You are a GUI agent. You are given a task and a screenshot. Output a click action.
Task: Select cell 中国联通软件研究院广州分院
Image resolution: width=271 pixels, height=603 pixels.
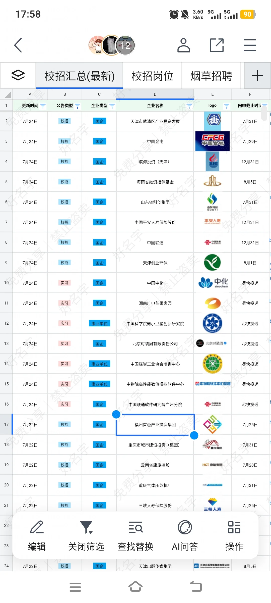(155, 405)
